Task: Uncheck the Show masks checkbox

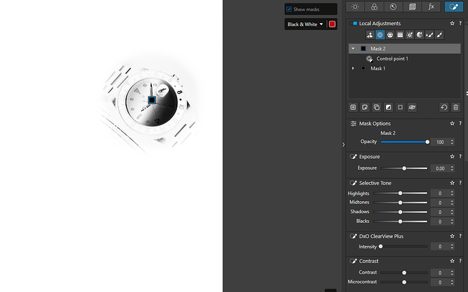Action: click(289, 10)
